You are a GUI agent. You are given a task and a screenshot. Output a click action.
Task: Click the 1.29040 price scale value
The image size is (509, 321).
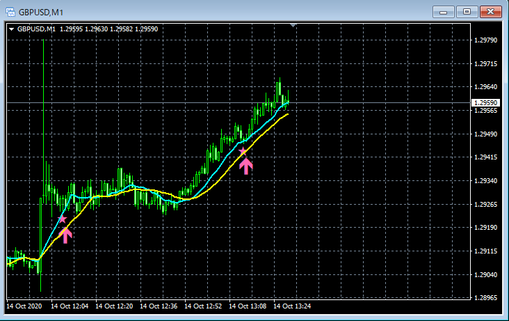tap(485, 275)
